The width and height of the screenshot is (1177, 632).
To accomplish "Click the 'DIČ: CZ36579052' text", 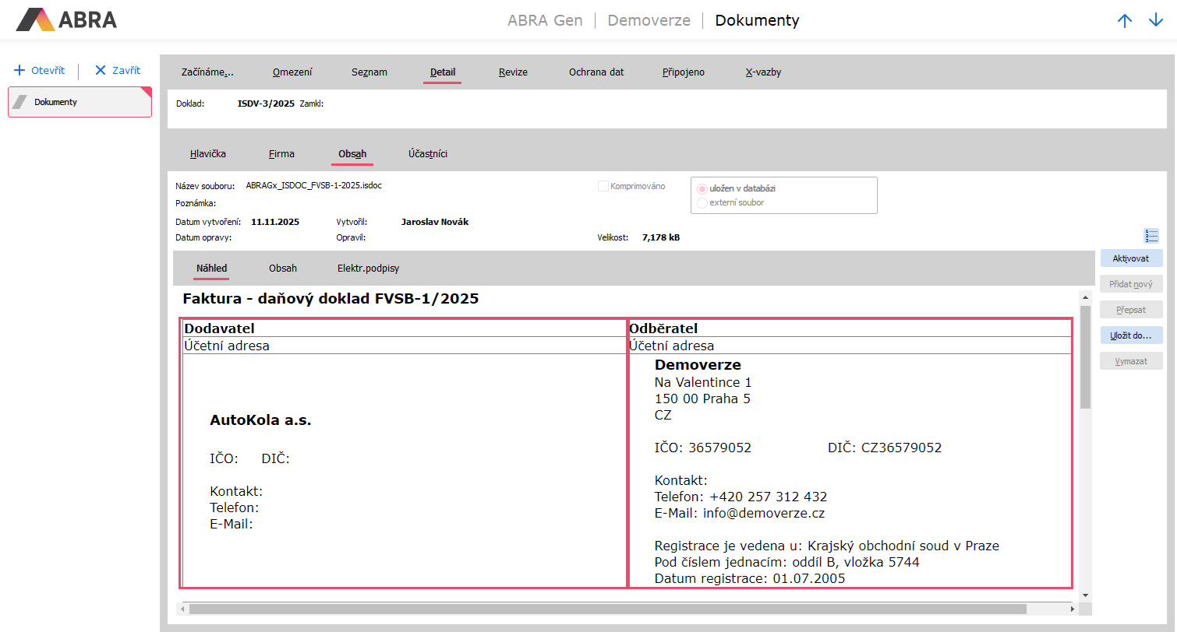I will (x=885, y=448).
